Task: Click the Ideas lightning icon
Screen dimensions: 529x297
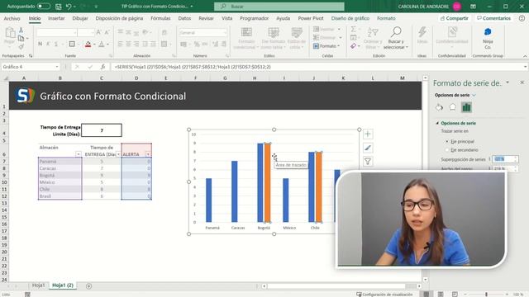Action: click(x=422, y=35)
